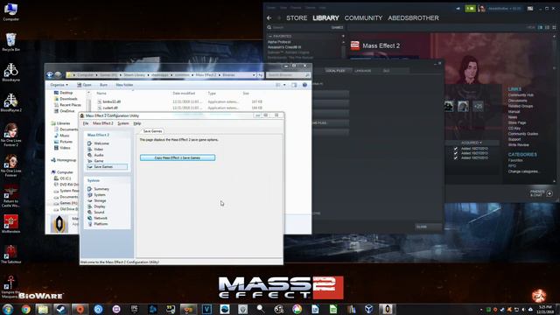Toggle first Added DLC checkbox in Steam
The image size is (560, 315).
coord(455,149)
